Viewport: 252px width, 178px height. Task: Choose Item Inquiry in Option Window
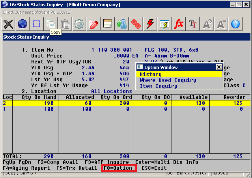(x=159, y=86)
